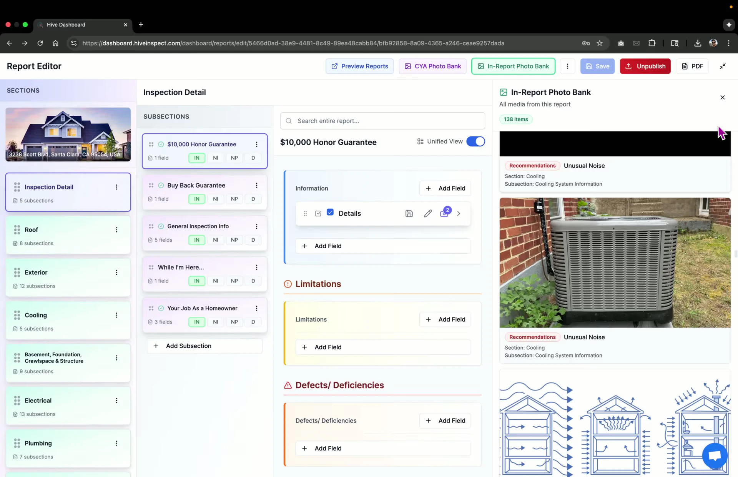
Task: Click the General Inspection Info completed check icon
Action: point(161,226)
